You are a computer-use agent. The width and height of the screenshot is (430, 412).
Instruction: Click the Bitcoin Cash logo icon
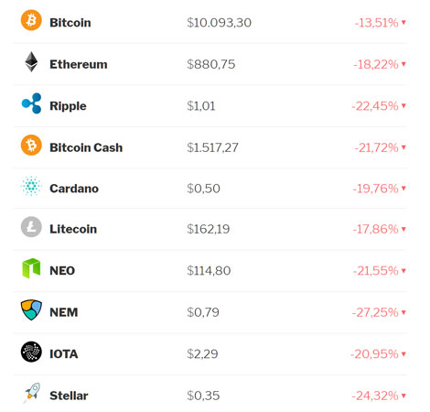(x=31, y=145)
